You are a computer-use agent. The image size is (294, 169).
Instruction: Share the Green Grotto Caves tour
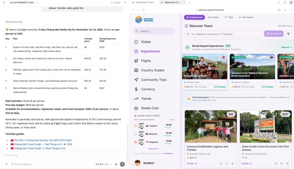coord(287,164)
